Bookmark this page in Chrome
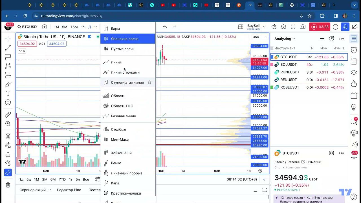 (310, 16)
